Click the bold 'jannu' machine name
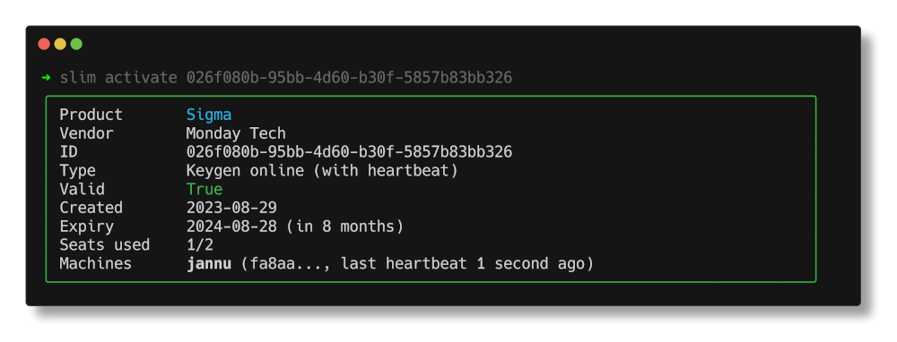Image resolution: width=897 pixels, height=342 pixels. [x=209, y=264]
